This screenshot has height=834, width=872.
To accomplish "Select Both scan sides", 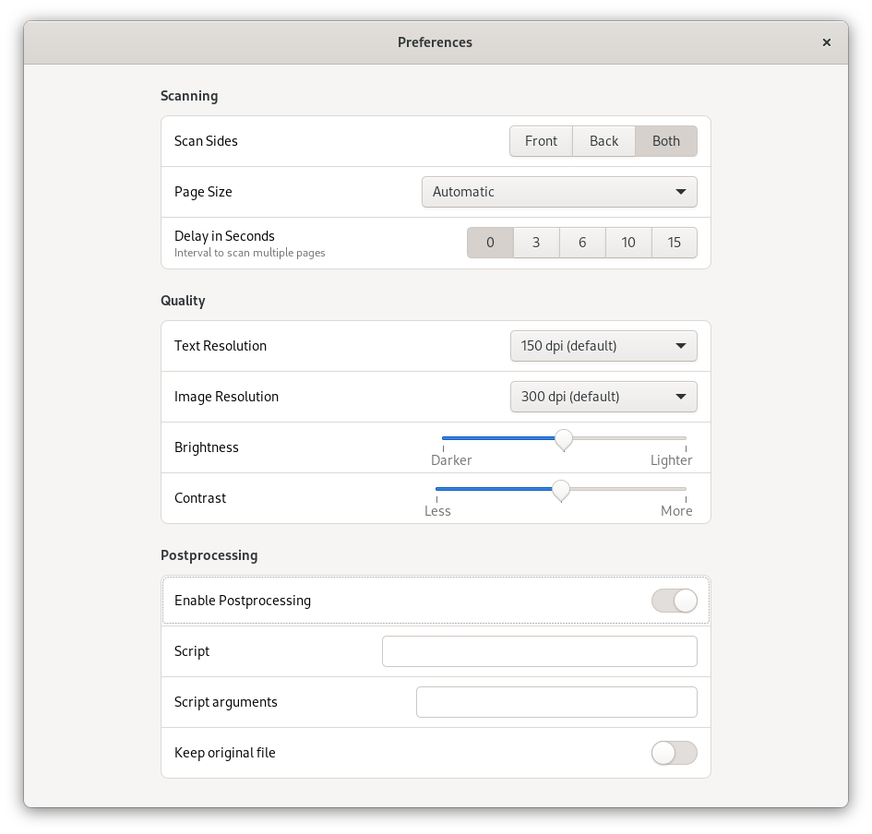I will point(665,141).
